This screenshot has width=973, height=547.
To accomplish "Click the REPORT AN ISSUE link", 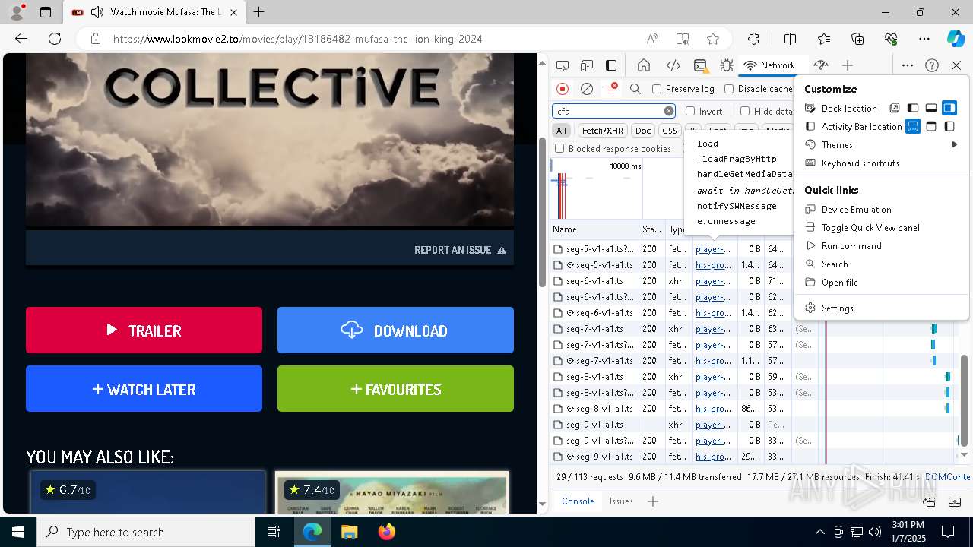I will click(460, 250).
